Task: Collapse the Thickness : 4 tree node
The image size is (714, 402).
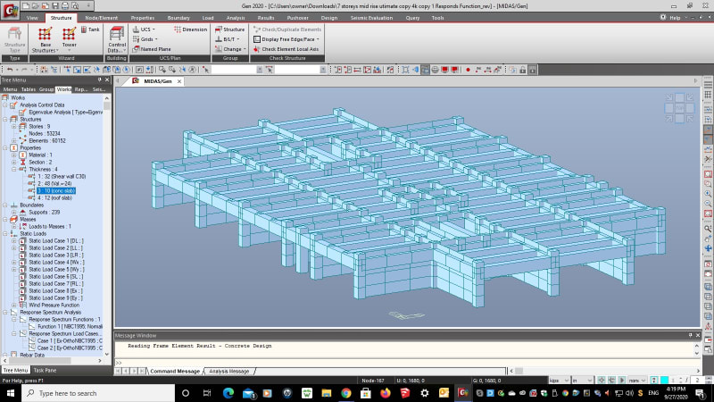Action: [14, 169]
